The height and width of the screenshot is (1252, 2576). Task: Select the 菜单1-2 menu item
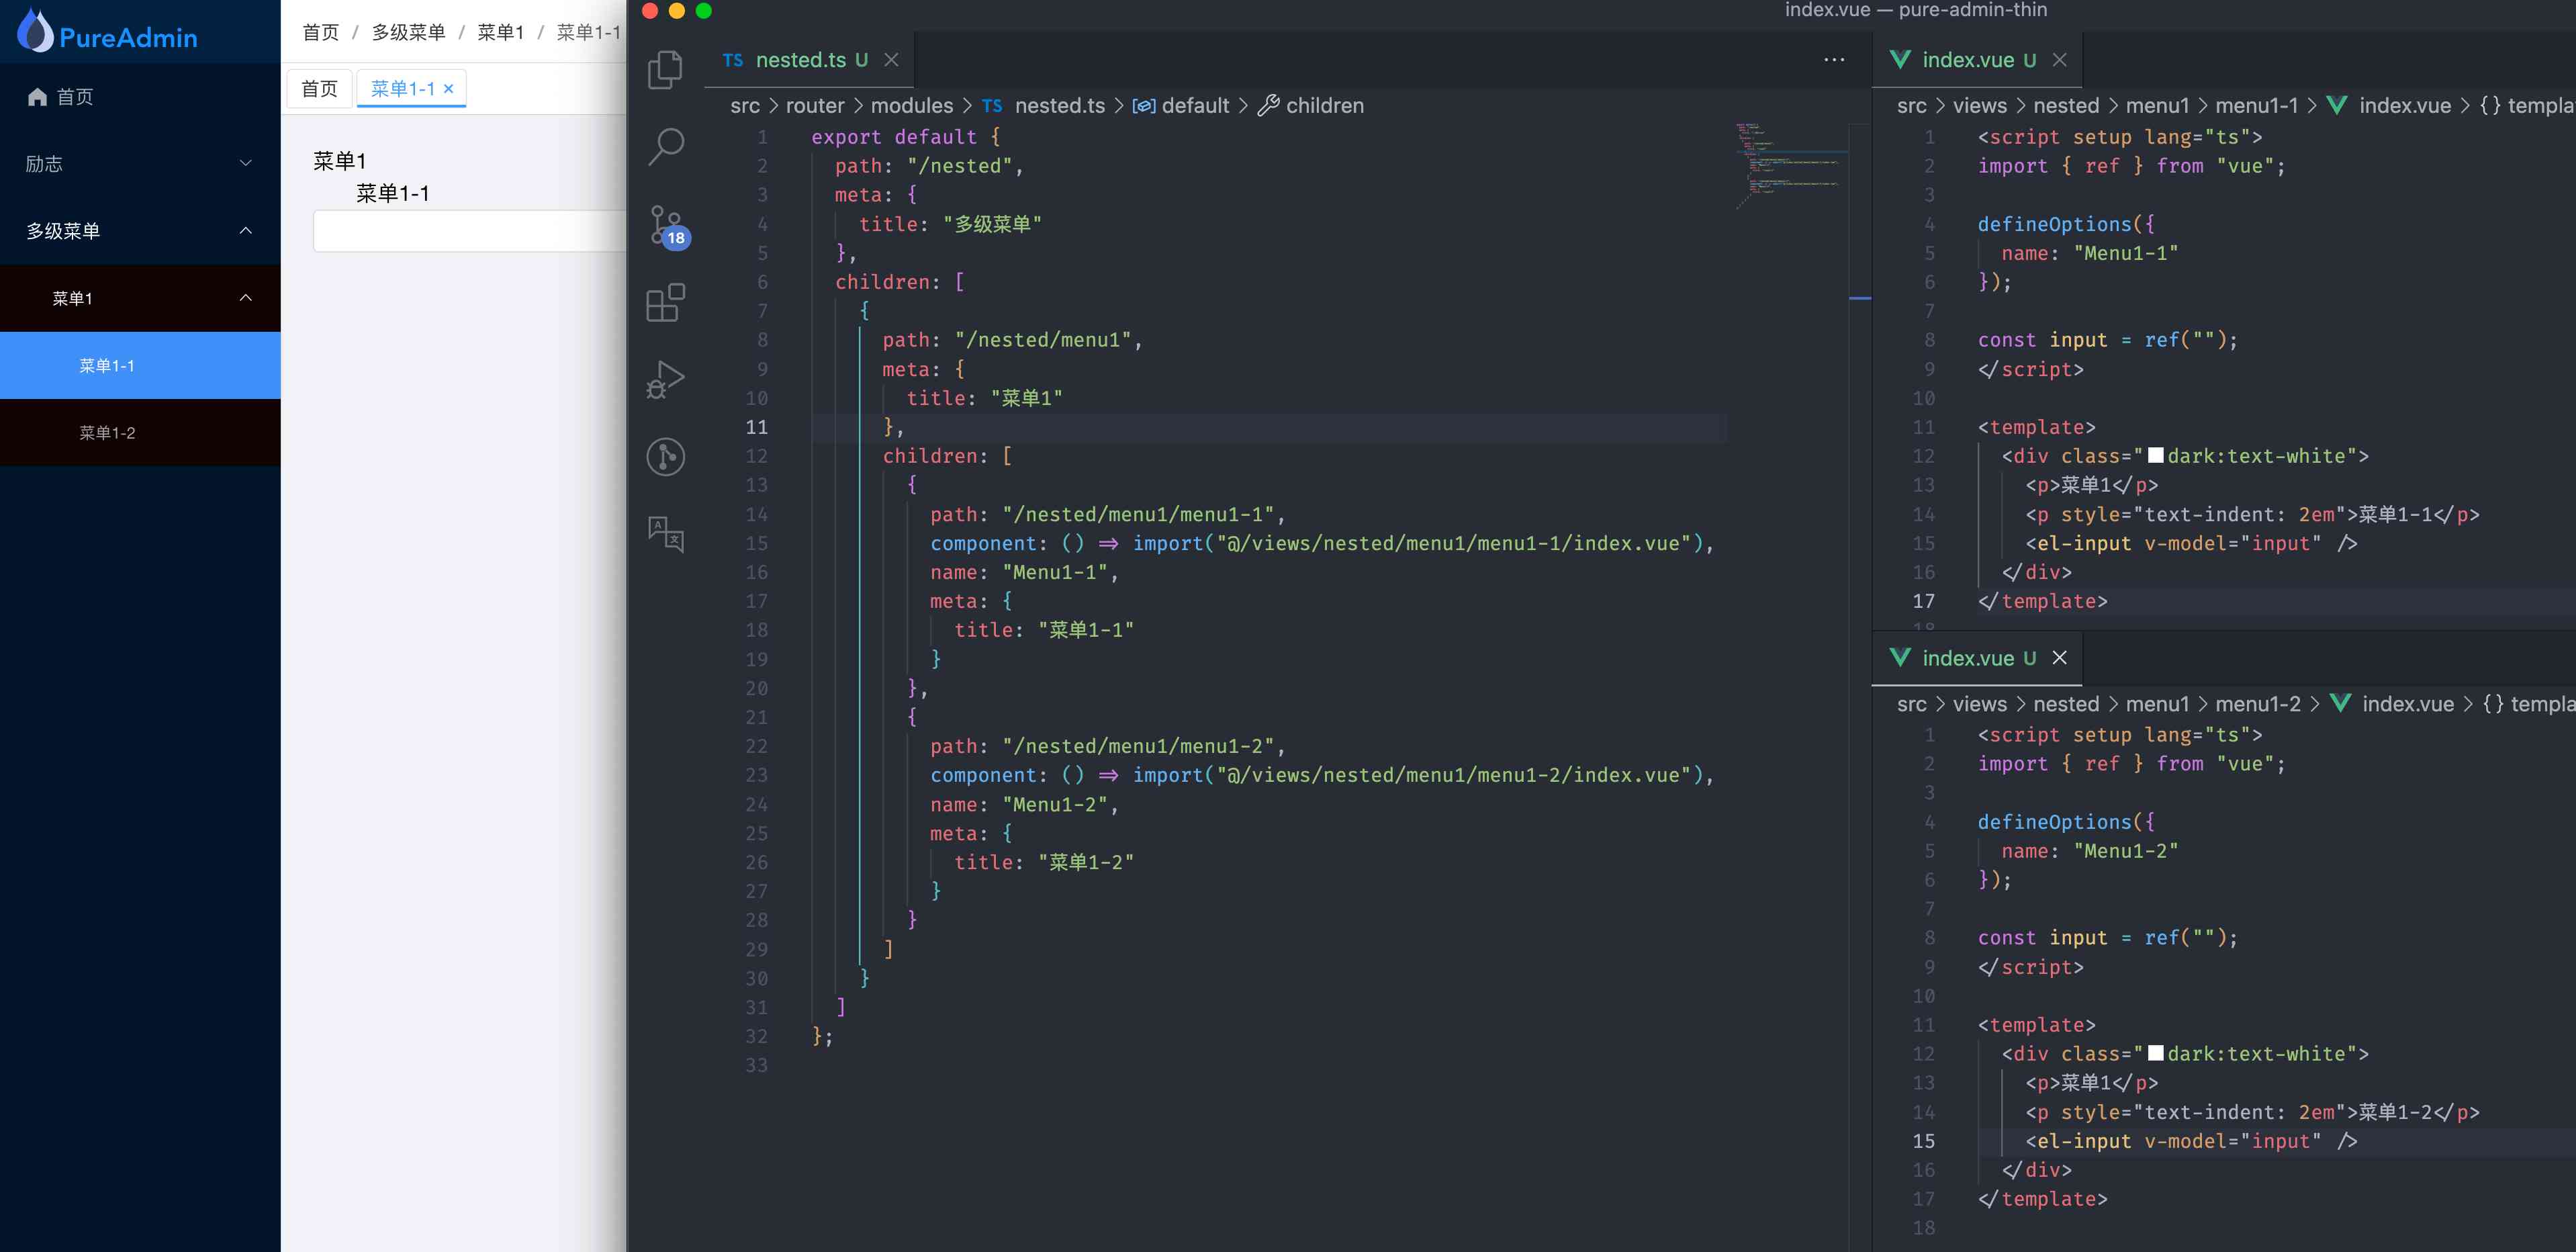click(x=107, y=432)
